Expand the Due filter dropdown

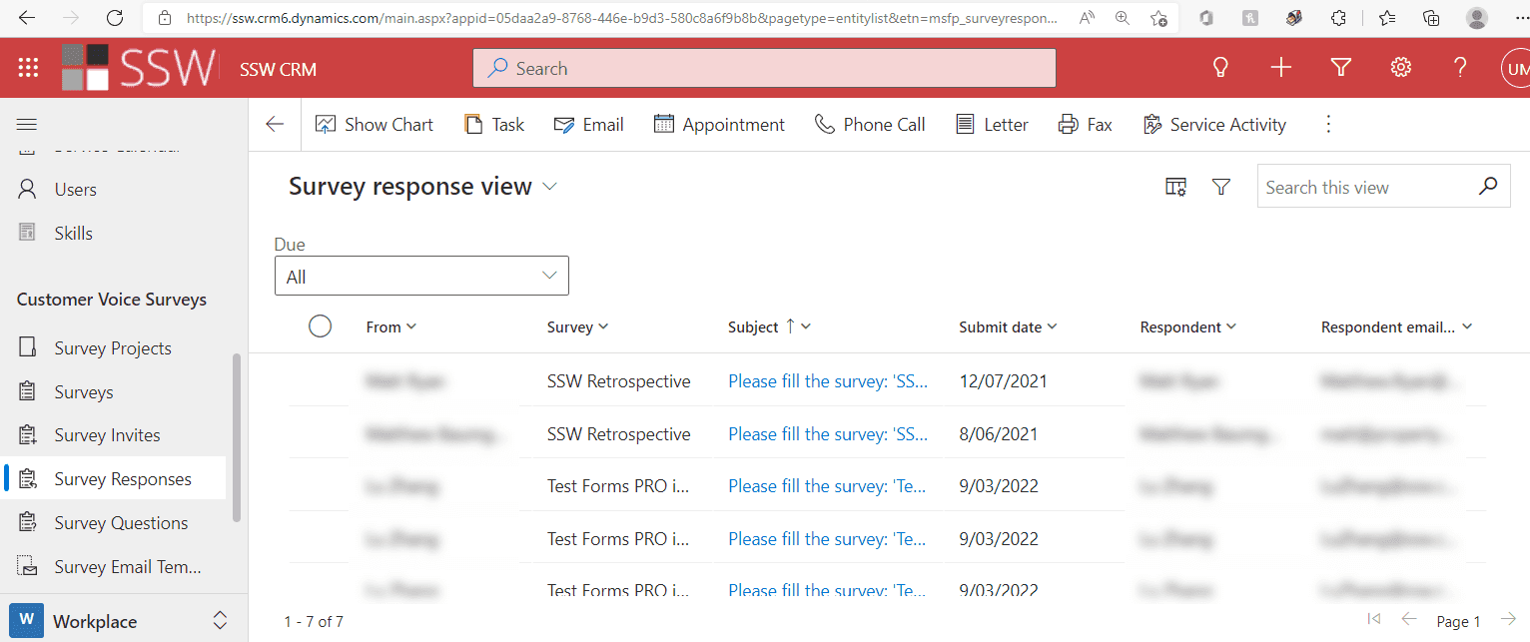tap(421, 277)
